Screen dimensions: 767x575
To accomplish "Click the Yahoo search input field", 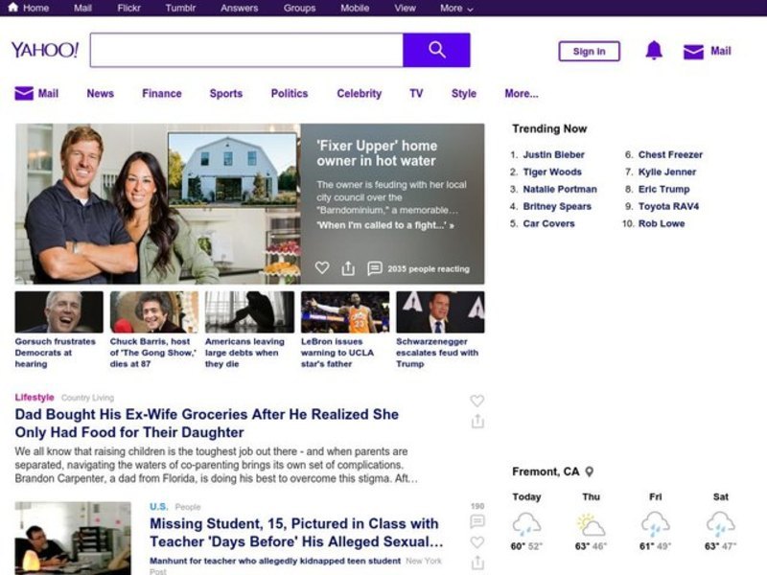I will 246,50.
